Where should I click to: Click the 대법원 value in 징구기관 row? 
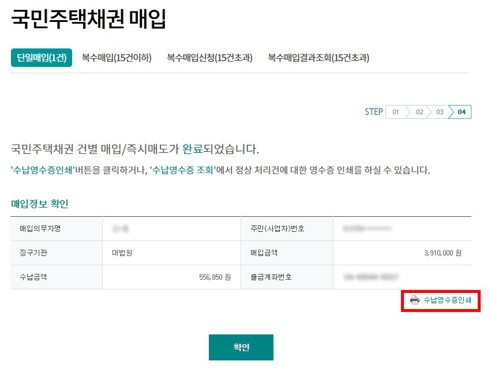pyautogui.click(x=122, y=253)
